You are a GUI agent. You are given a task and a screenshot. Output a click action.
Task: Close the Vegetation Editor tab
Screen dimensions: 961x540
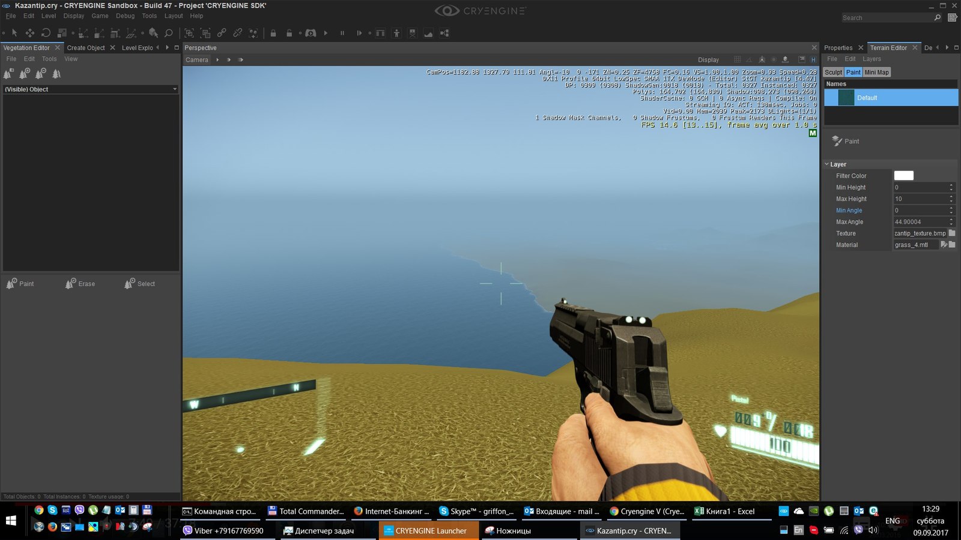coord(58,47)
